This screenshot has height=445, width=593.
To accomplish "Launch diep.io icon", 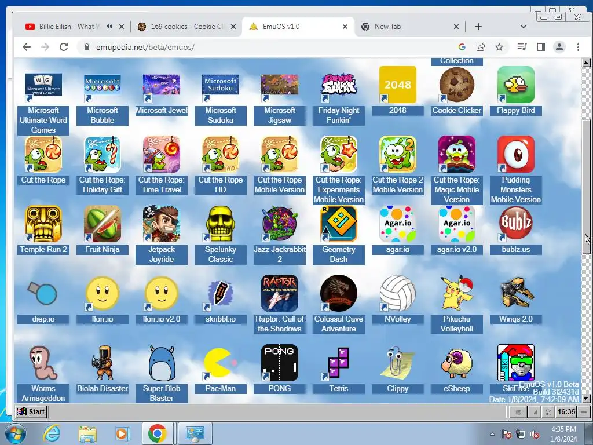I will [43, 294].
